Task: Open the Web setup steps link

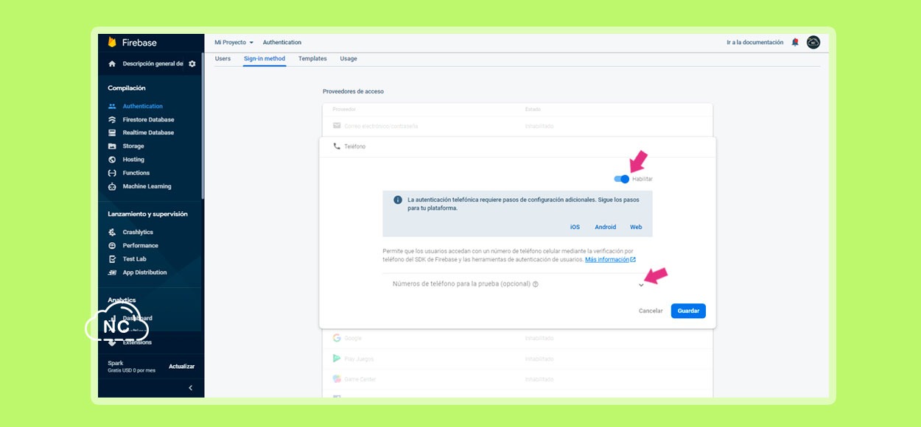Action: [x=636, y=227]
